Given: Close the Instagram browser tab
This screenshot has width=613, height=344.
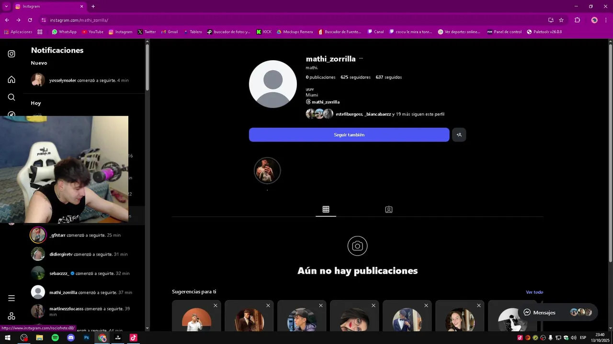Looking at the screenshot, I should (x=81, y=6).
